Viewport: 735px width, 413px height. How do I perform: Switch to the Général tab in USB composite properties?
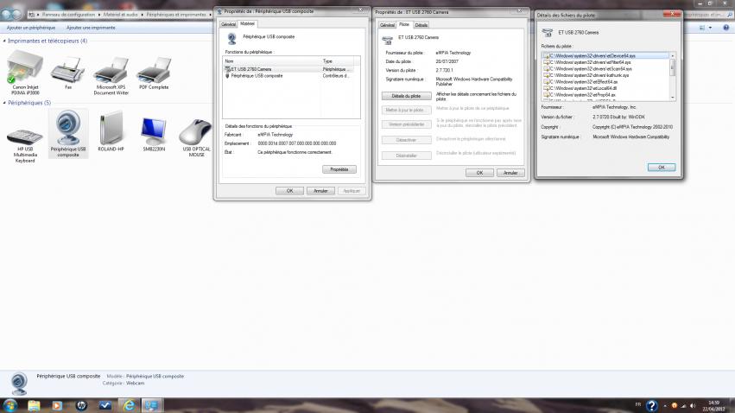tap(228, 24)
